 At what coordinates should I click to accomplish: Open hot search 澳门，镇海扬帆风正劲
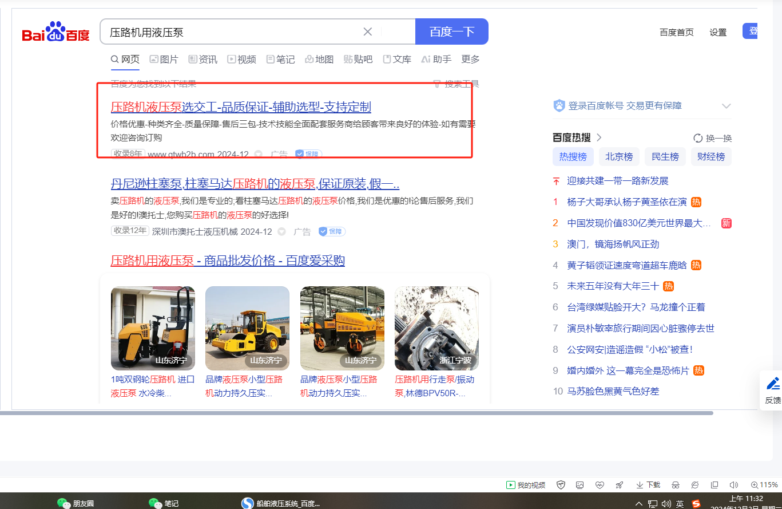[613, 244]
